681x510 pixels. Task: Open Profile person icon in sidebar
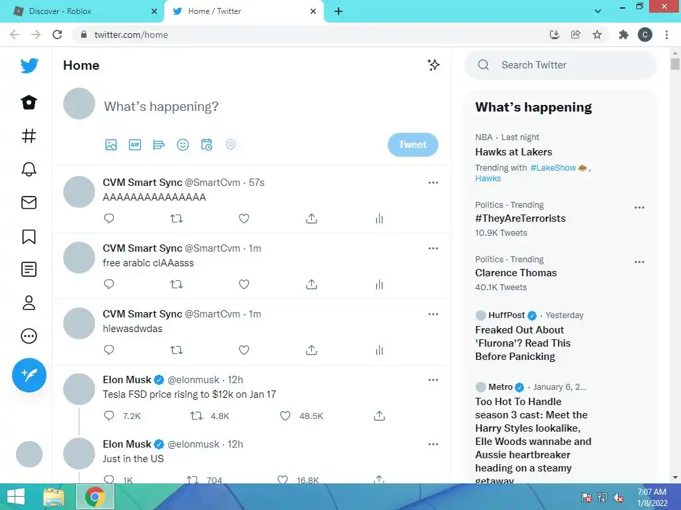(29, 303)
